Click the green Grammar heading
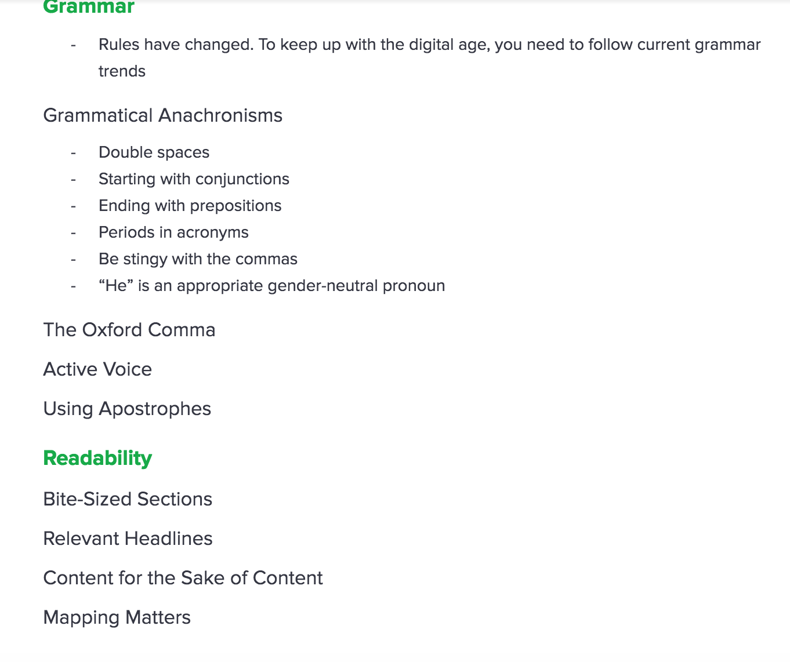 click(89, 7)
